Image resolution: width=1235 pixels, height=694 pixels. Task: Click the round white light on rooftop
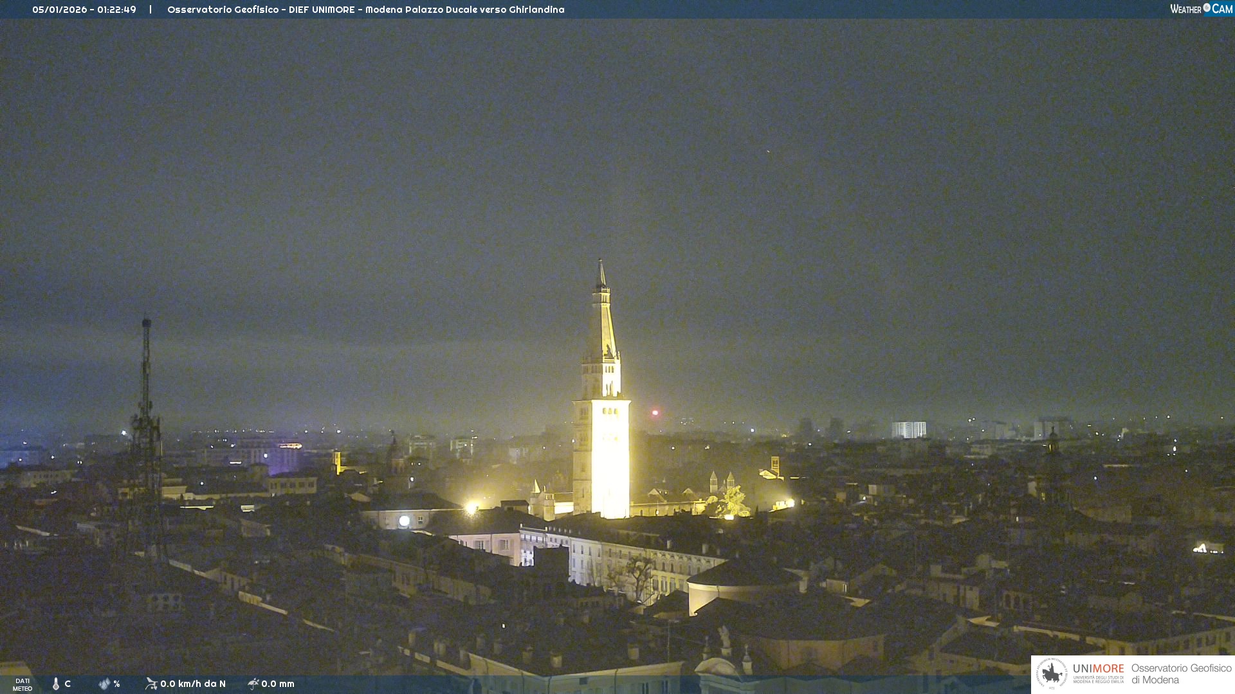tap(404, 520)
